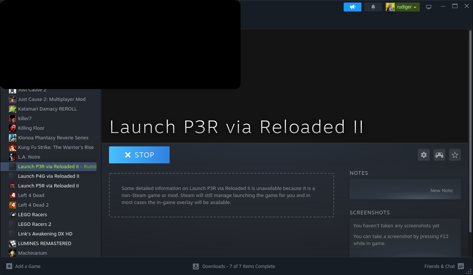Click Add a Game
Screen dimensions: 473x275
point(23,266)
